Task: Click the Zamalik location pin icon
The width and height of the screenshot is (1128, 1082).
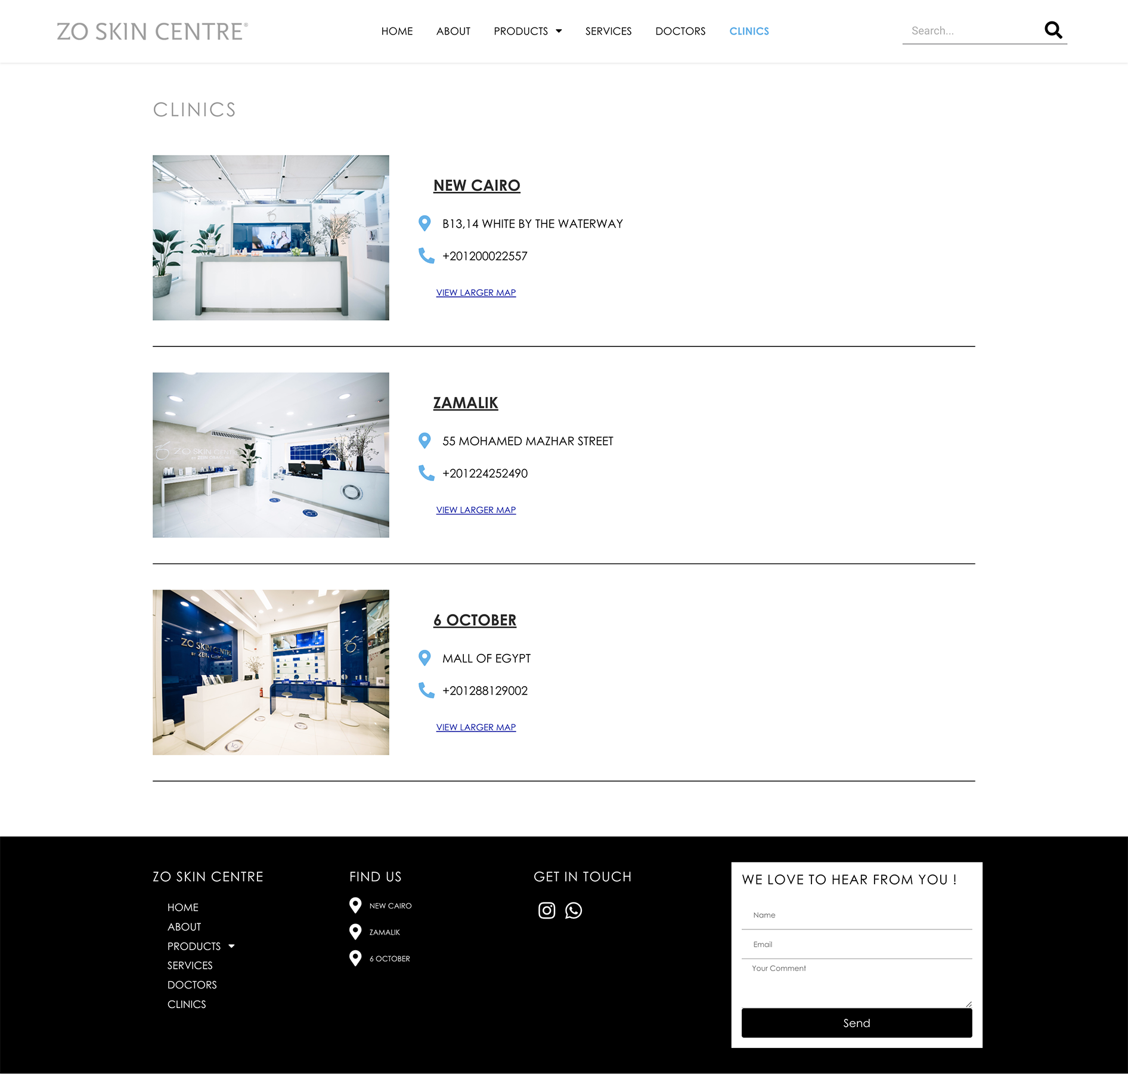Action: (x=424, y=441)
